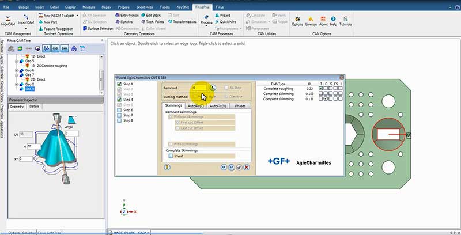Screen dimensions: 461x235
Task: Click the wizard cancel red X icon
Action: (247, 167)
